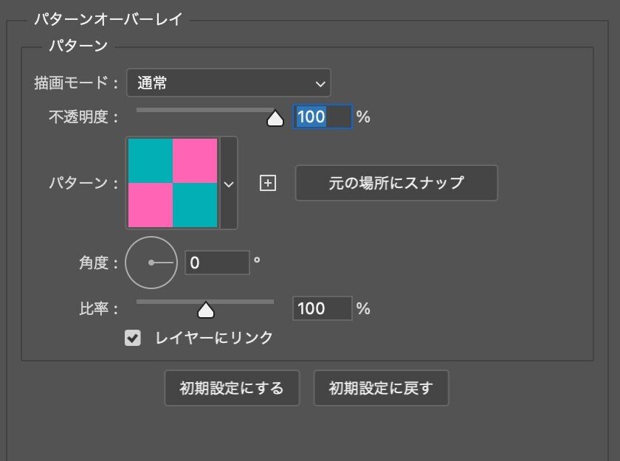
Task: Create new preset from current pattern icon
Action: pos(268,183)
